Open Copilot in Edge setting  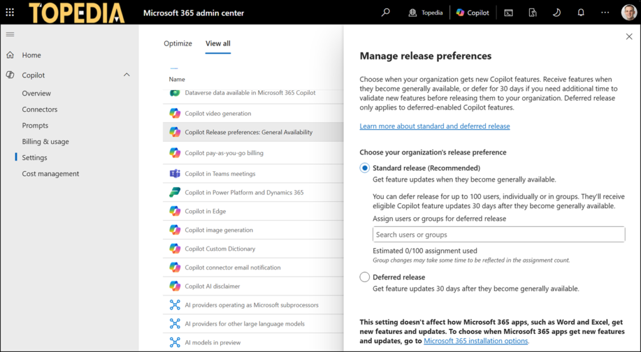coord(205,211)
